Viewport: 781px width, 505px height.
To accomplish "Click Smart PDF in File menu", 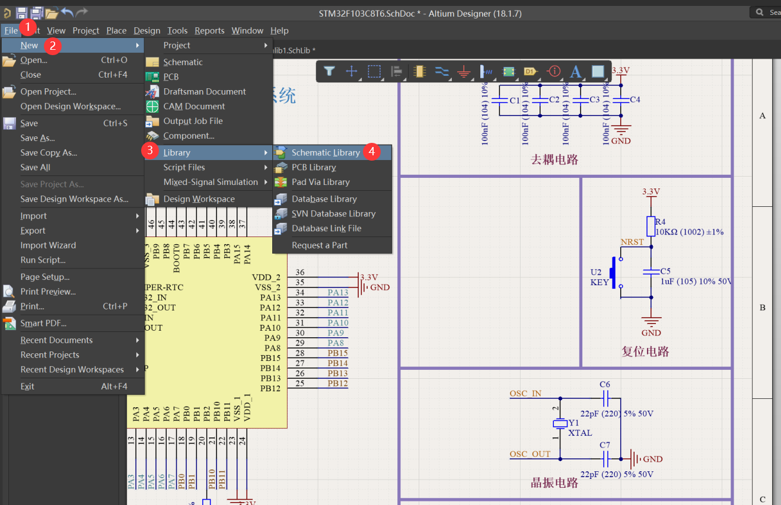I will point(43,323).
